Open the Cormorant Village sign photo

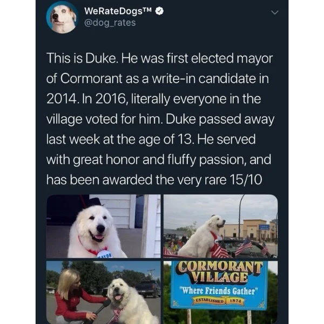click(x=220, y=292)
